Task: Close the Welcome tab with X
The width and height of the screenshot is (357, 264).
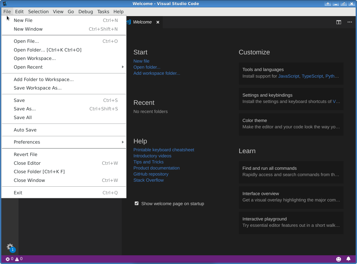Action: click(x=158, y=22)
